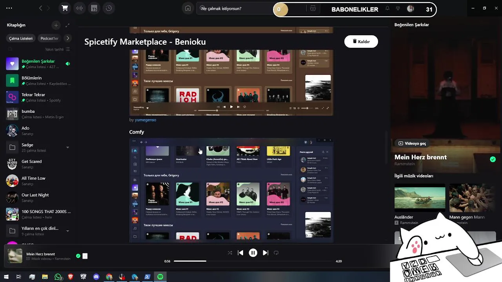Select the Çalma Listeleri filter tab
The height and width of the screenshot is (282, 502).
(x=21, y=38)
